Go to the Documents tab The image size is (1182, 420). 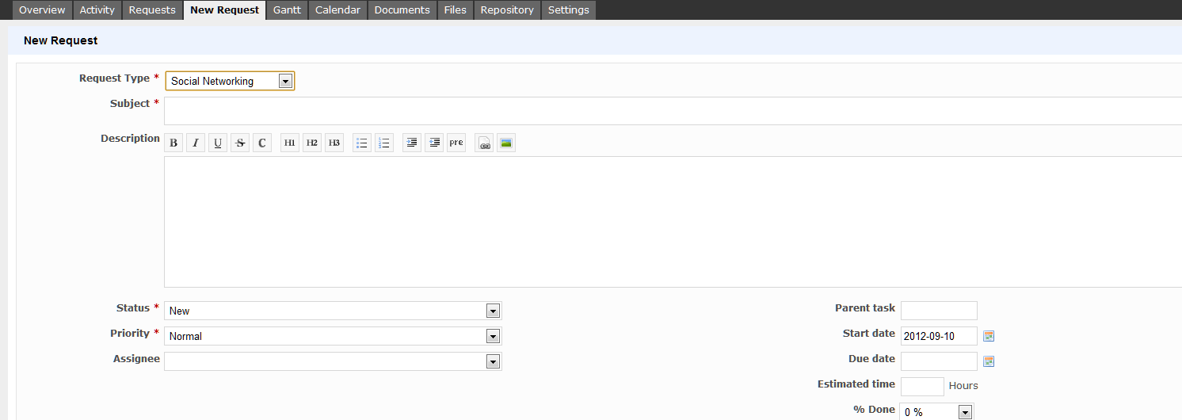point(402,10)
